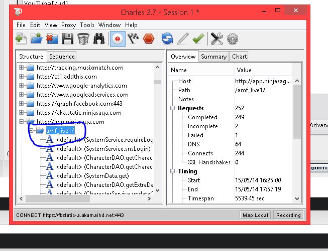
Task: Click the Open Session folder icon
Action: coord(36,39)
